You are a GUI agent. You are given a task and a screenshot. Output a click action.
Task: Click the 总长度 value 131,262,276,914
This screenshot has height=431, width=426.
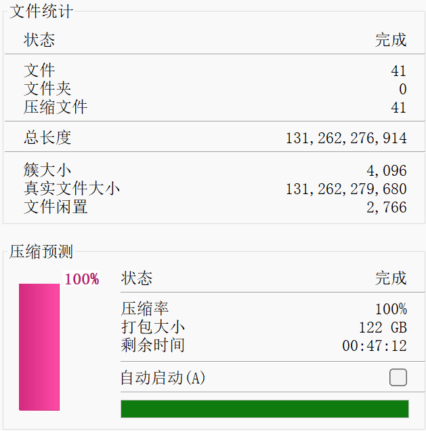(346, 138)
